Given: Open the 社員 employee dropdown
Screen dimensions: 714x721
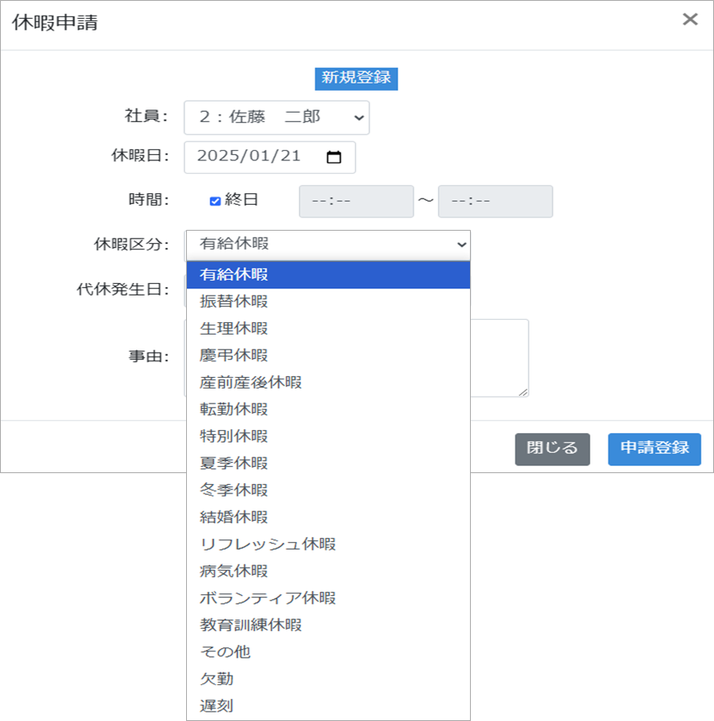Looking at the screenshot, I should [x=276, y=117].
